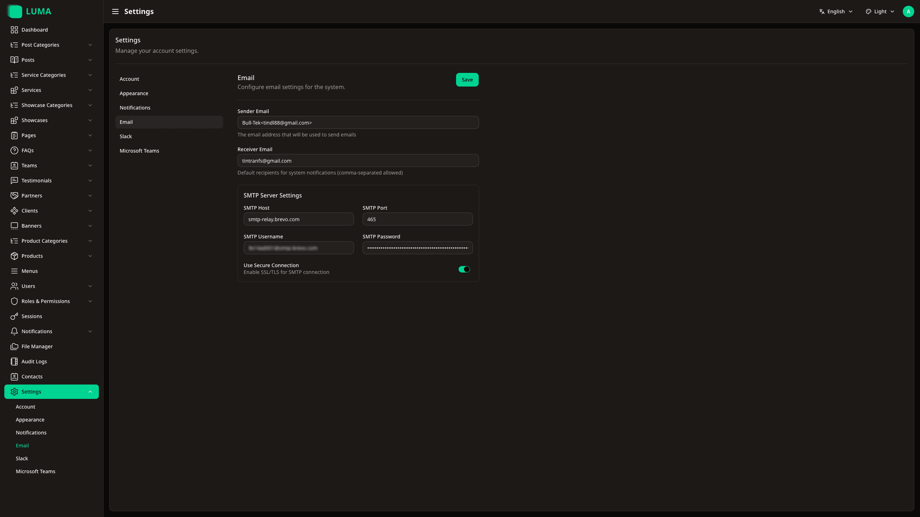
Task: Save the email settings
Action: point(467,80)
